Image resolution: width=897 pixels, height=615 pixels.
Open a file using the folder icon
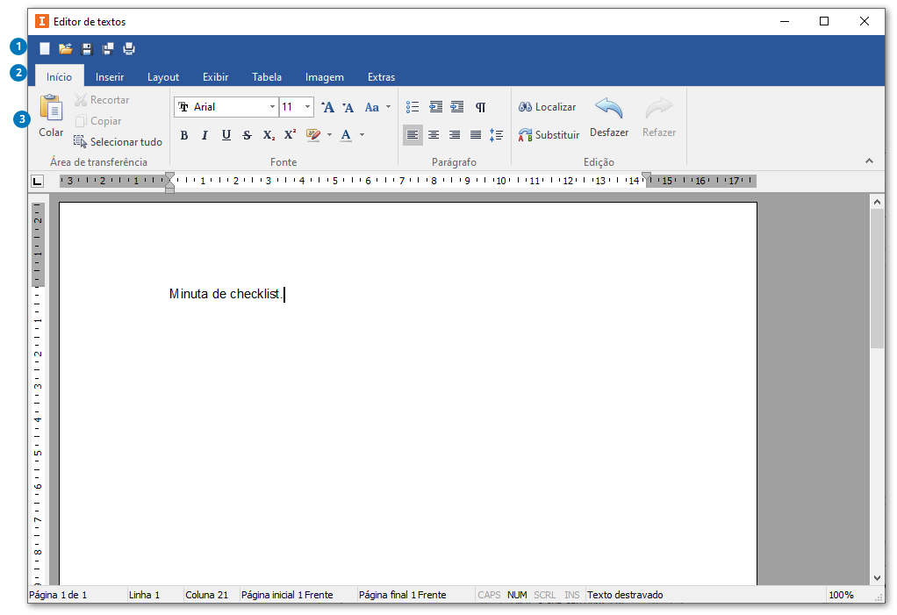point(66,49)
